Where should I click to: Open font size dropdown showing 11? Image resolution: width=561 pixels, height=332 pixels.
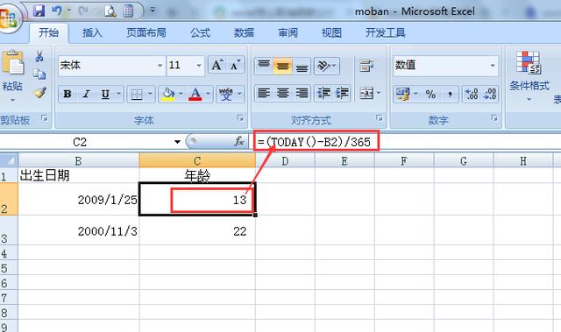coord(199,66)
